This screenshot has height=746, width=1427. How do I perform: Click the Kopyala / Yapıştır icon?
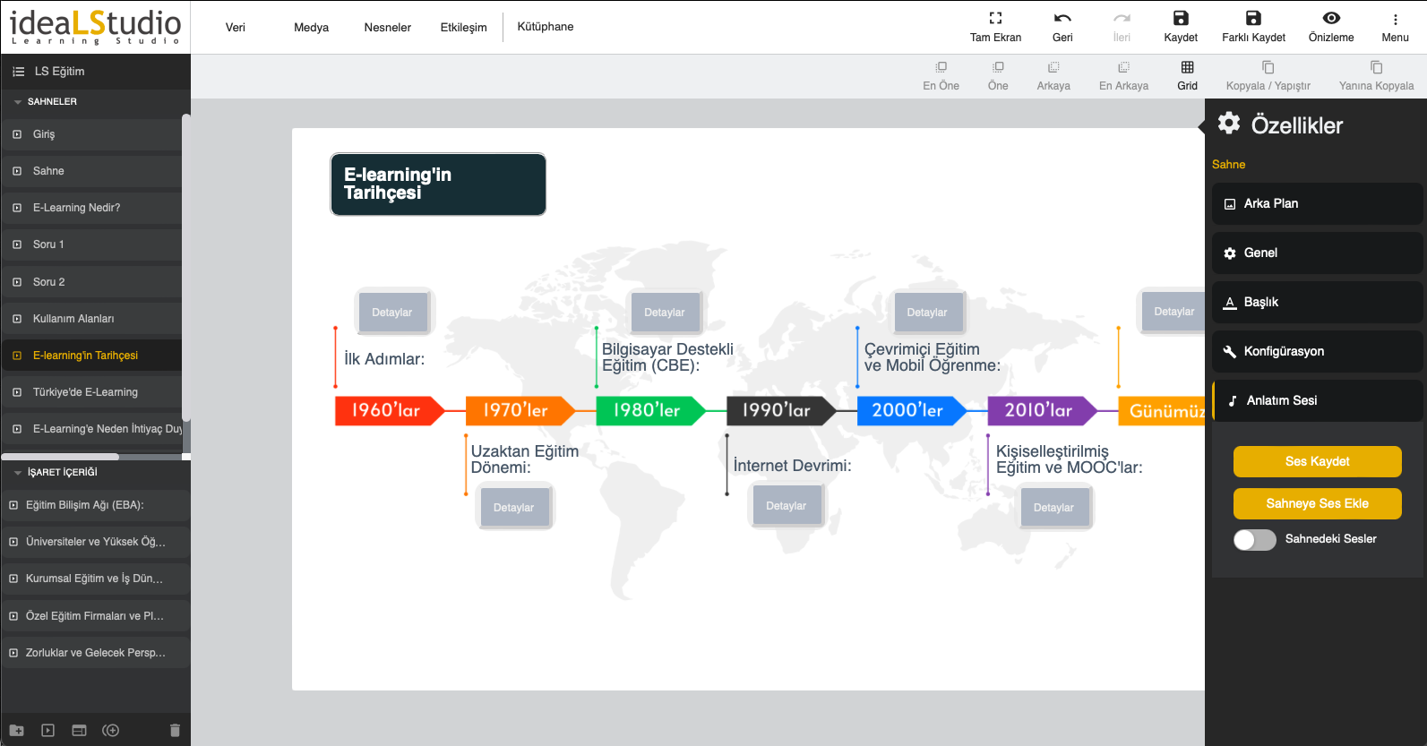[x=1268, y=68]
